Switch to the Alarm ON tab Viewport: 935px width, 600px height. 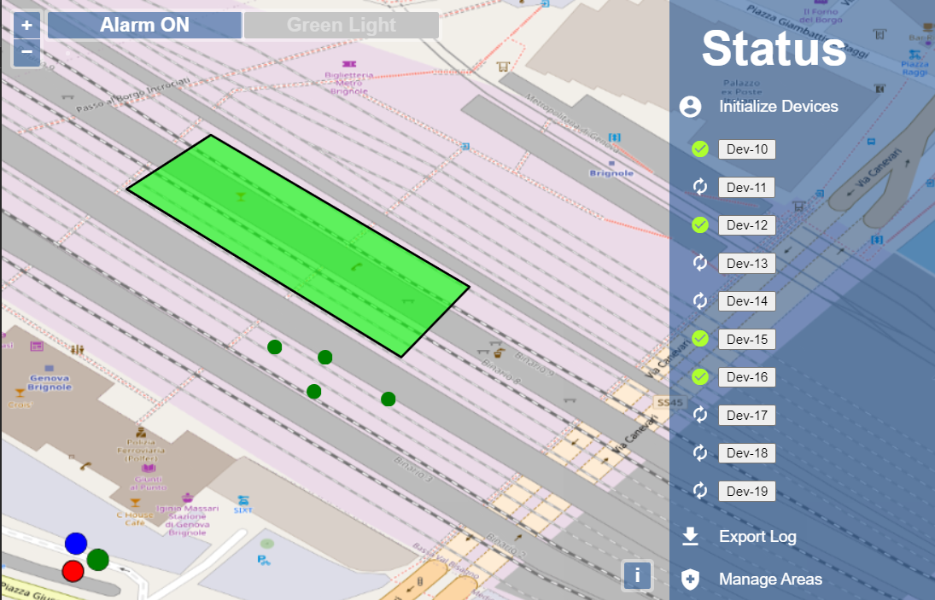tap(144, 26)
